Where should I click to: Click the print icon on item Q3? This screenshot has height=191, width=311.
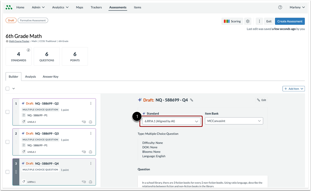pos(91,152)
